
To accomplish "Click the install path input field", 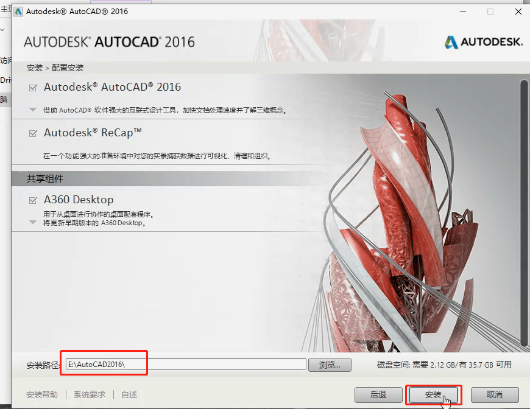I will (x=186, y=365).
